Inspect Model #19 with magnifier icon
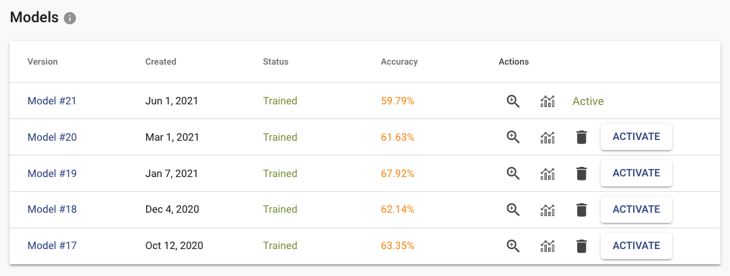This screenshot has height=276, width=730. [x=513, y=173]
